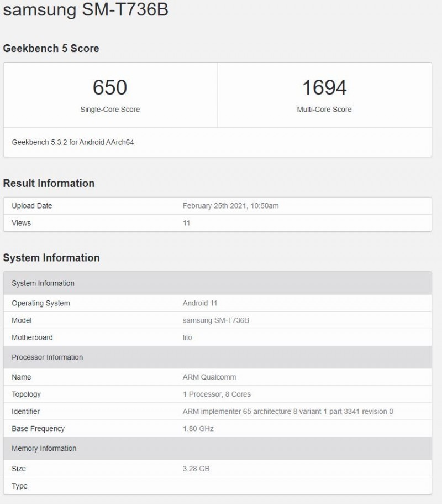This screenshot has width=442, height=504.
Task: Click the Motherboard value lito
Action: [187, 337]
